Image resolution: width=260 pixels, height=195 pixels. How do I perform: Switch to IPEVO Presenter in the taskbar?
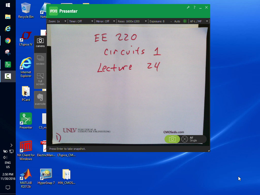pos(8,64)
